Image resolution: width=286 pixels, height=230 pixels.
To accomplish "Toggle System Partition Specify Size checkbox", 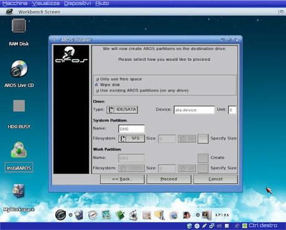I will [x=203, y=139].
